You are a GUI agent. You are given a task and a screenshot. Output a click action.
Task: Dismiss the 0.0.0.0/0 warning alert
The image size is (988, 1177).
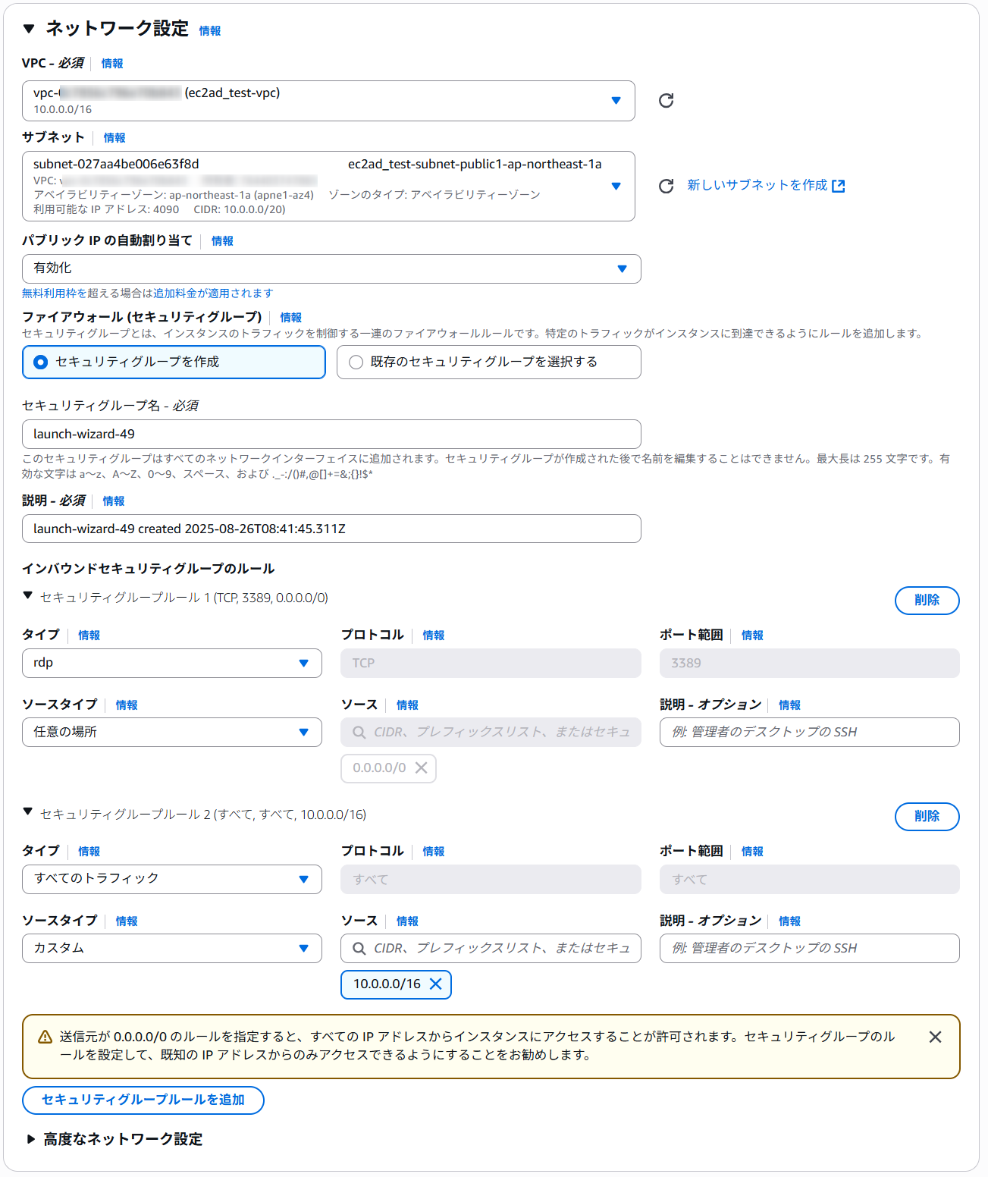[x=935, y=1037]
